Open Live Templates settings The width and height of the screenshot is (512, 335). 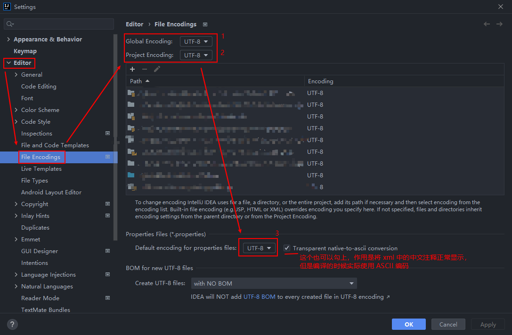[x=41, y=168]
